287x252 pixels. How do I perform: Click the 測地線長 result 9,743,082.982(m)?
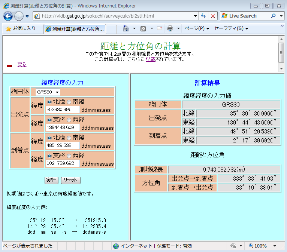(x=224, y=170)
